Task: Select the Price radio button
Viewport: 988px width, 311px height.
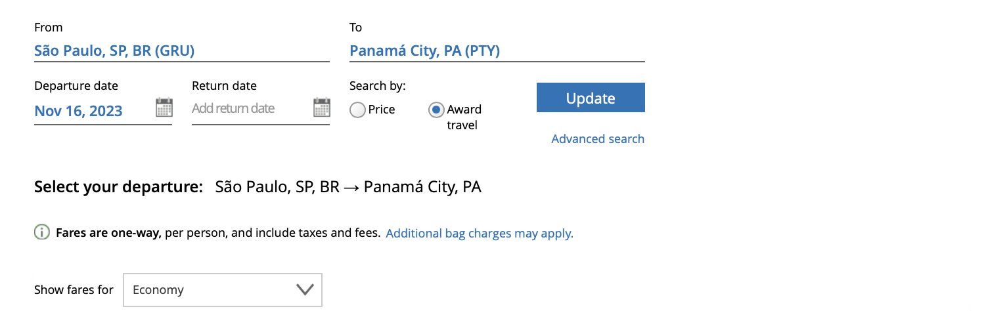Action: tap(357, 110)
